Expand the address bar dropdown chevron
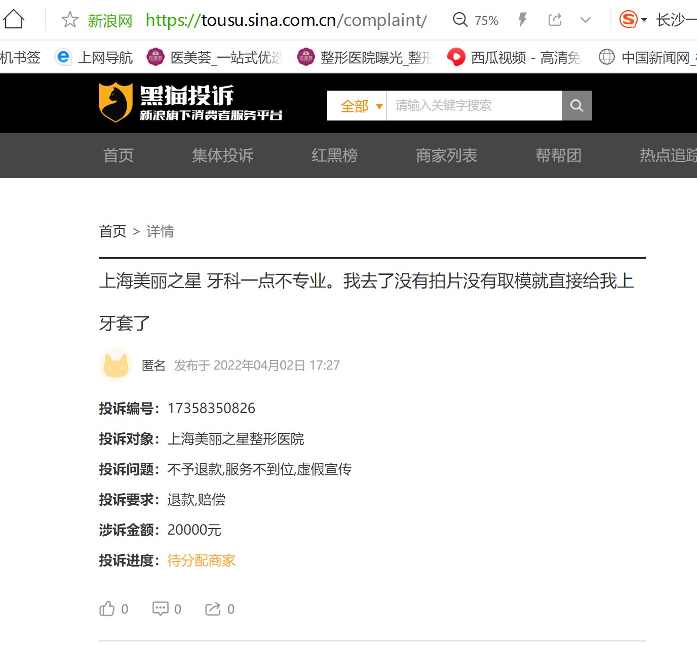Screen dimensions: 697x645 click(x=586, y=20)
